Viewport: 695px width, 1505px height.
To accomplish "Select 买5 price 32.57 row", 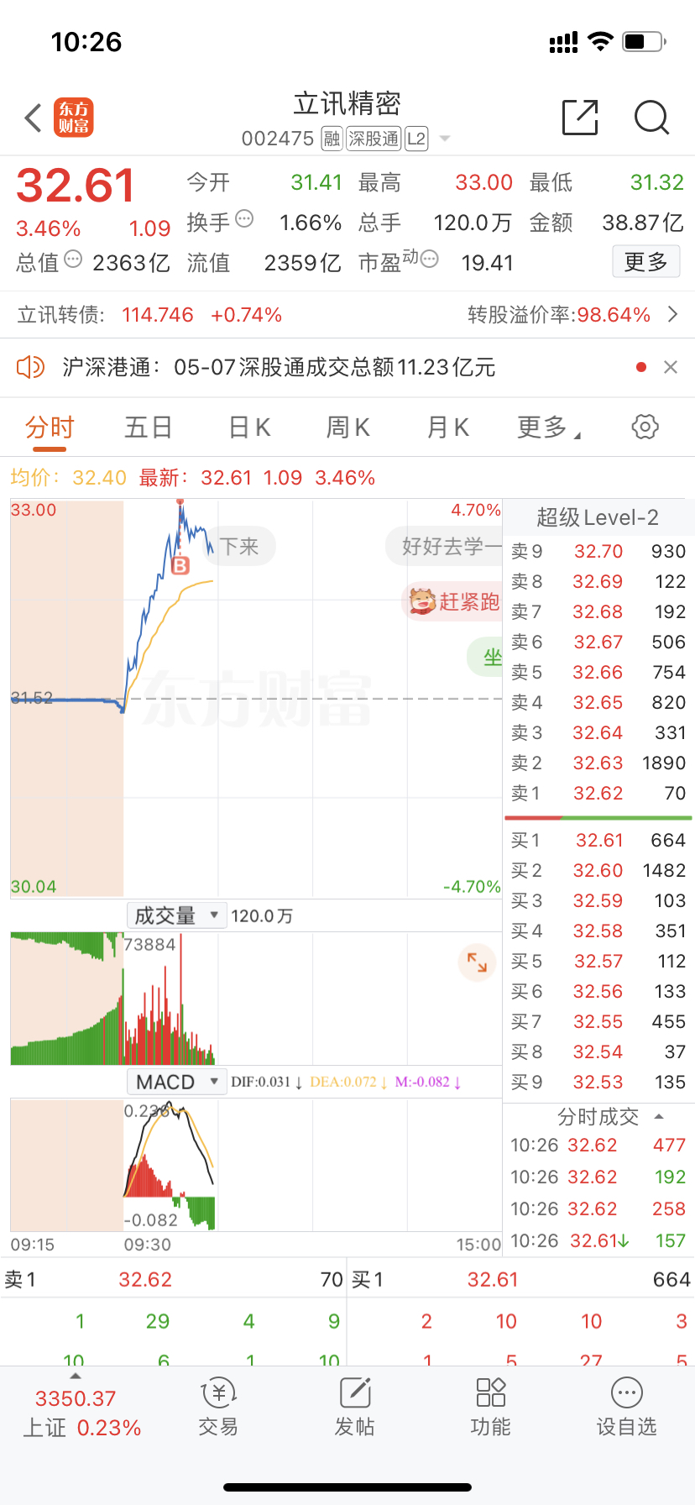I will point(598,962).
